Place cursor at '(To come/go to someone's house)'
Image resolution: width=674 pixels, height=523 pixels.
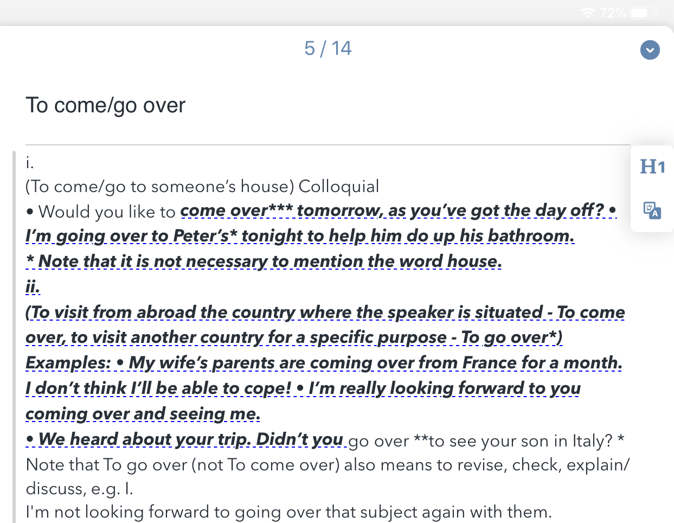pos(160,187)
